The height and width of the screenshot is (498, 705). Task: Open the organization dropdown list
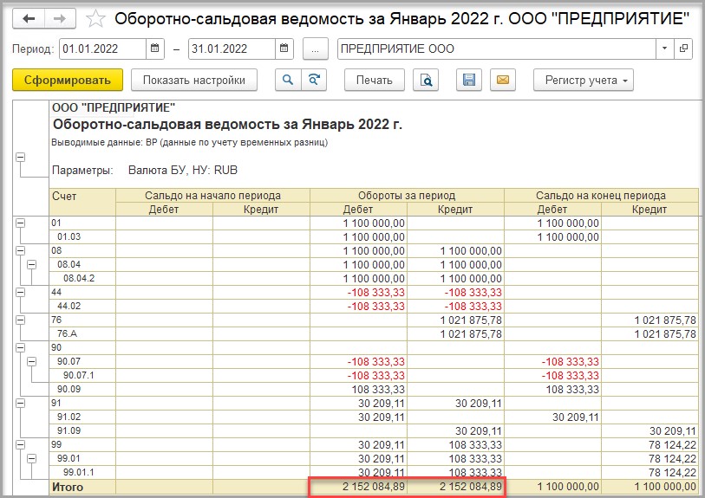pyautogui.click(x=664, y=49)
